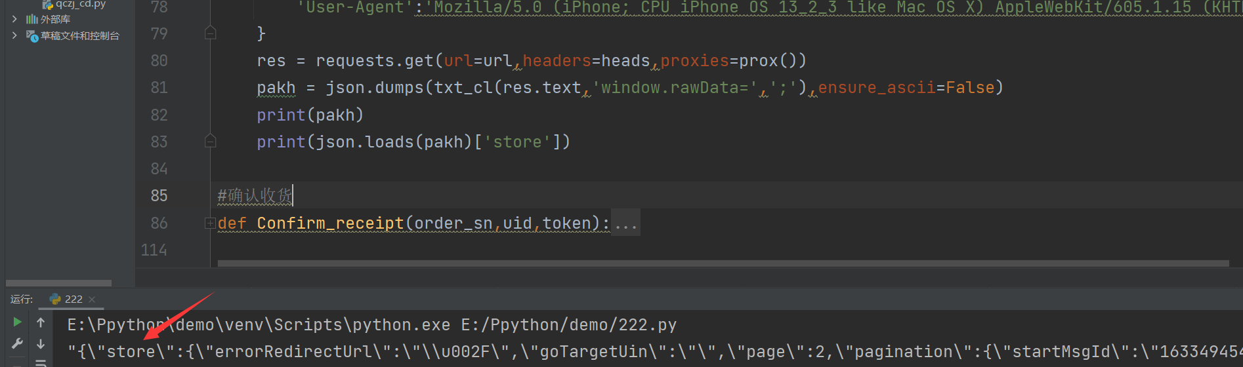Image resolution: width=1243 pixels, height=367 pixels.
Task: Collapse the code fold marker at line 83
Action: (x=210, y=141)
